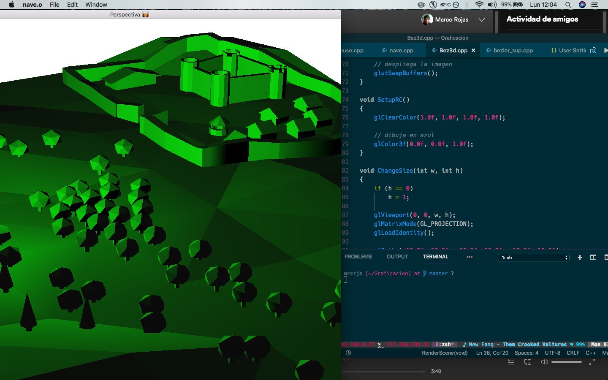
Task: Toggle Spotify full screen icon
Action: click(x=592, y=362)
